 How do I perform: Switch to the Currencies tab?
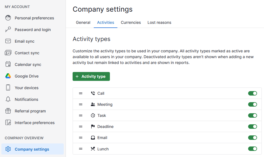(131, 22)
